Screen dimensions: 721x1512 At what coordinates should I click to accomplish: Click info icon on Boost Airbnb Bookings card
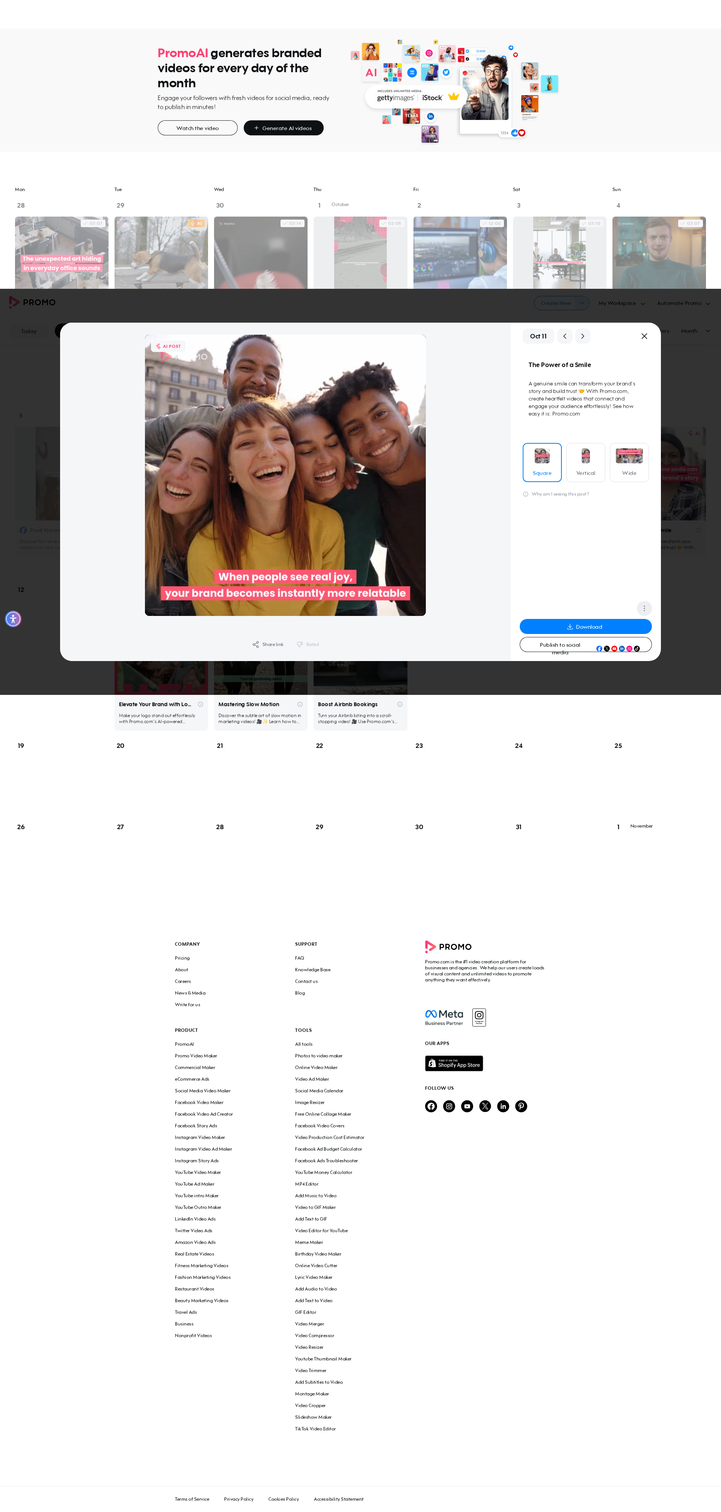[x=400, y=704]
